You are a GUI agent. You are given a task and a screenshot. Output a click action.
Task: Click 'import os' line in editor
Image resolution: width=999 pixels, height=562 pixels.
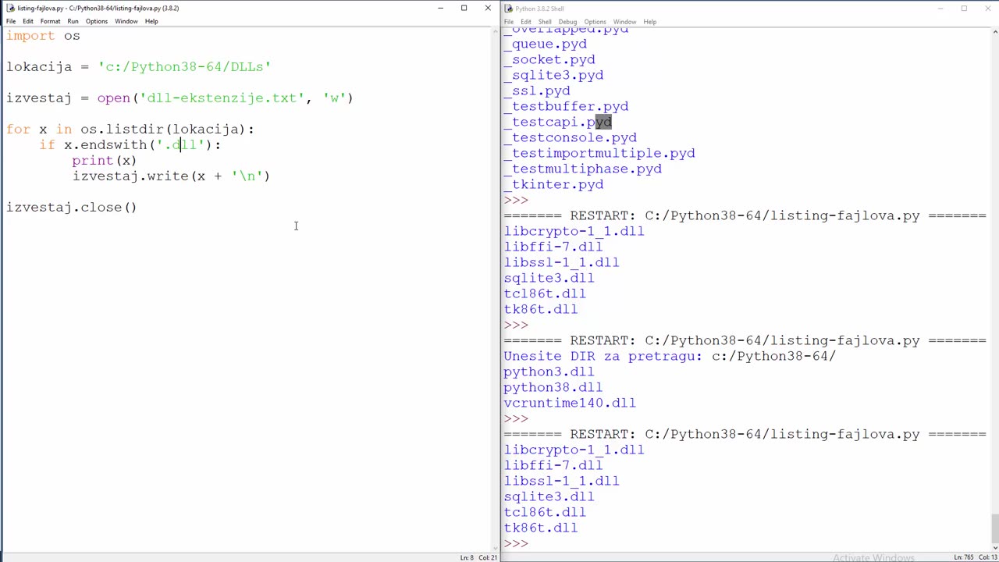[x=44, y=36]
